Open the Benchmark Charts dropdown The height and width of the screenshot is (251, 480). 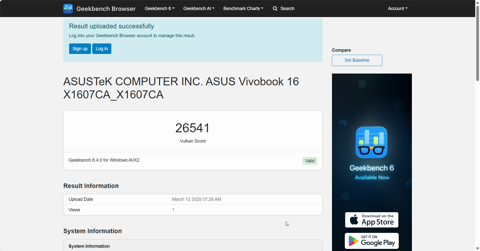click(x=243, y=9)
